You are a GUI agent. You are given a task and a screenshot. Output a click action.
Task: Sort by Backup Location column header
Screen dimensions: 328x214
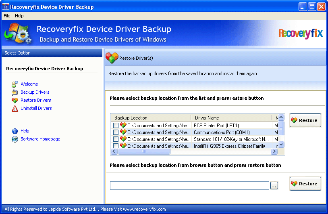pos(151,118)
